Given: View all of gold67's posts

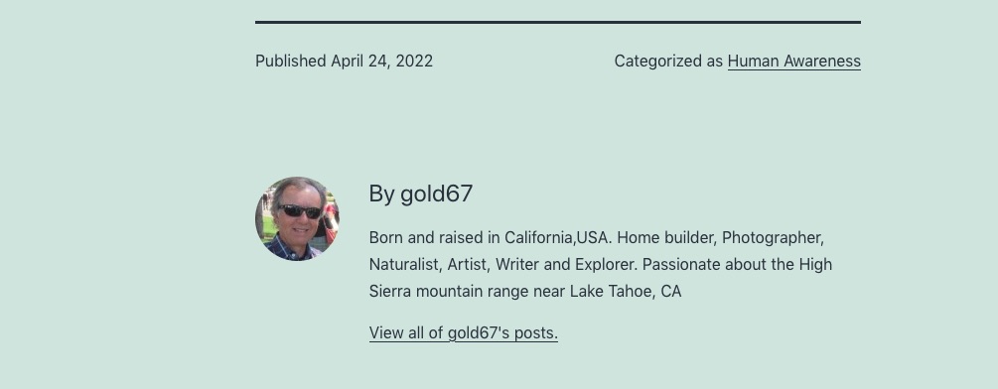Looking at the screenshot, I should (464, 333).
